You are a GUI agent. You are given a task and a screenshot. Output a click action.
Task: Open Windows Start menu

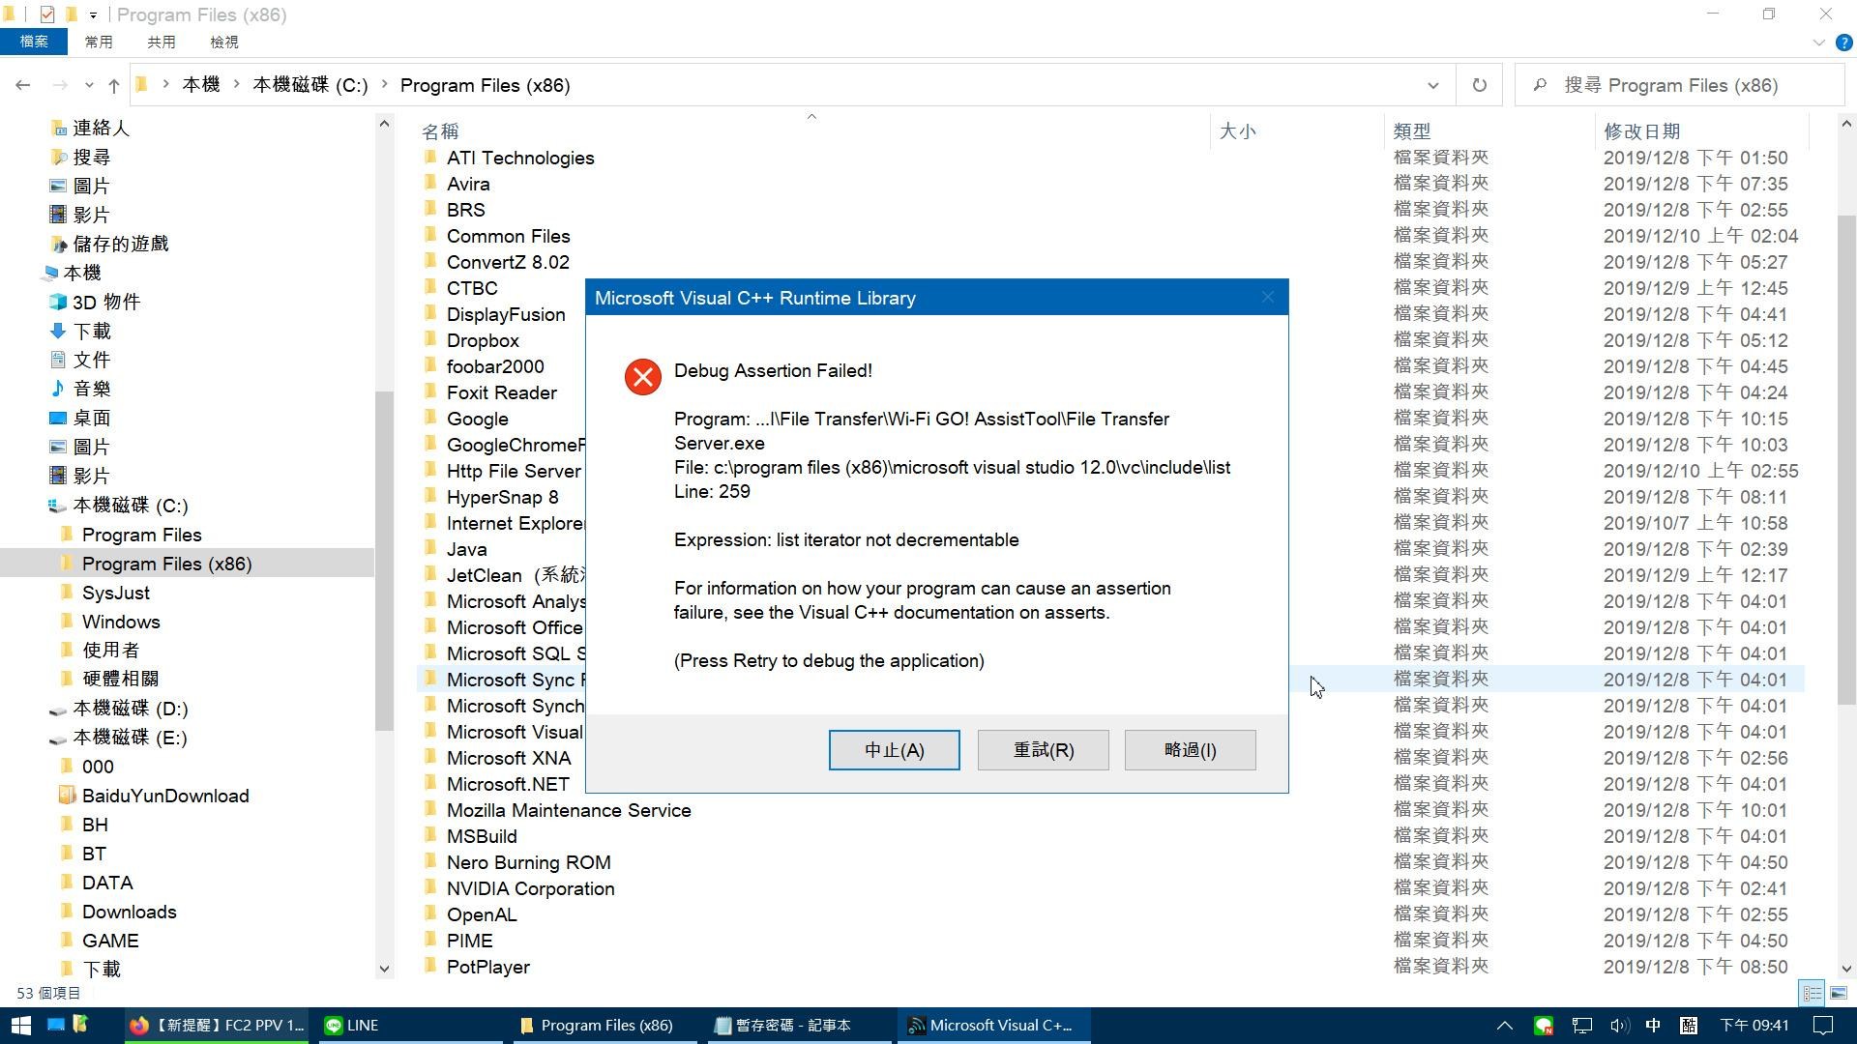coord(20,1025)
